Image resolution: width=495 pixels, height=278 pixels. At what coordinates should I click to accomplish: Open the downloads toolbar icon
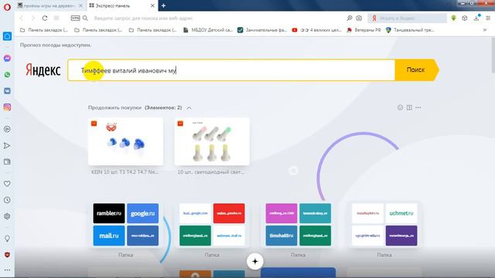click(476, 19)
